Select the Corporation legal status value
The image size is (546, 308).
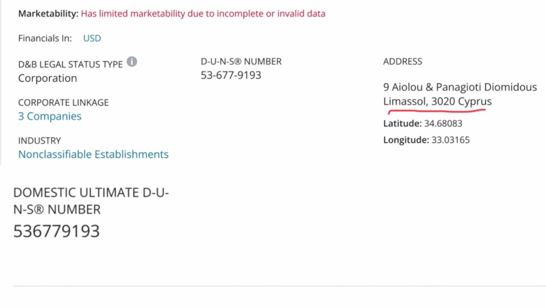[48, 78]
